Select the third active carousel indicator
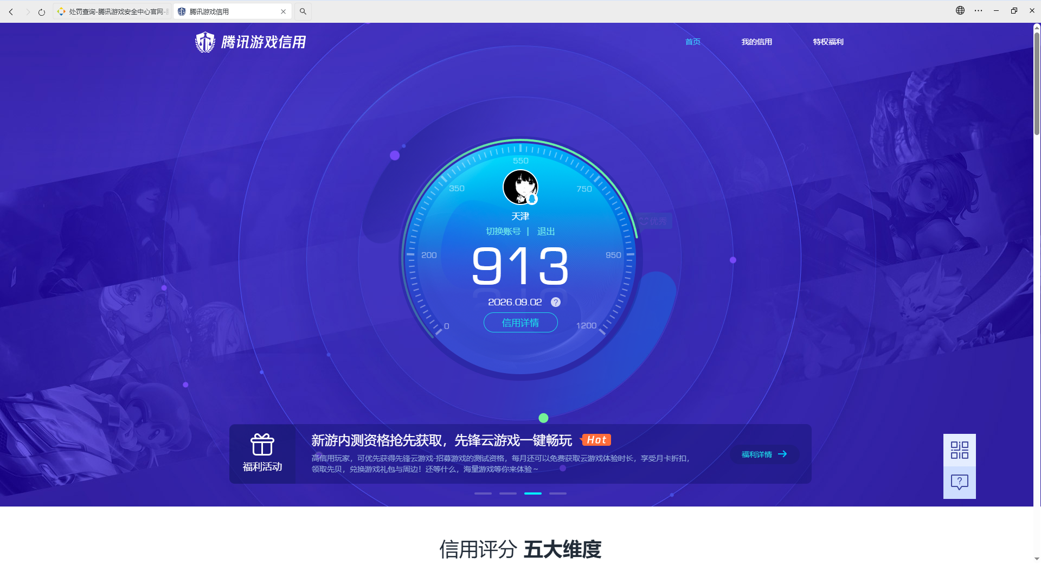1041x564 pixels. coord(533,493)
